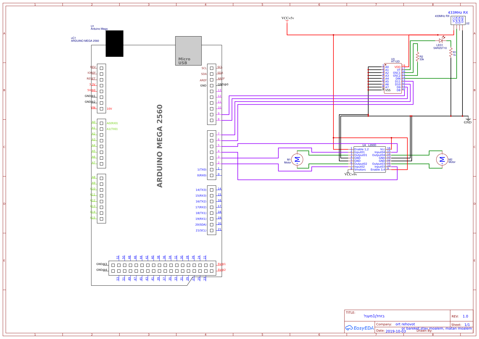Select the VCC=5v power label
The image size is (479, 339).
pos(288,17)
